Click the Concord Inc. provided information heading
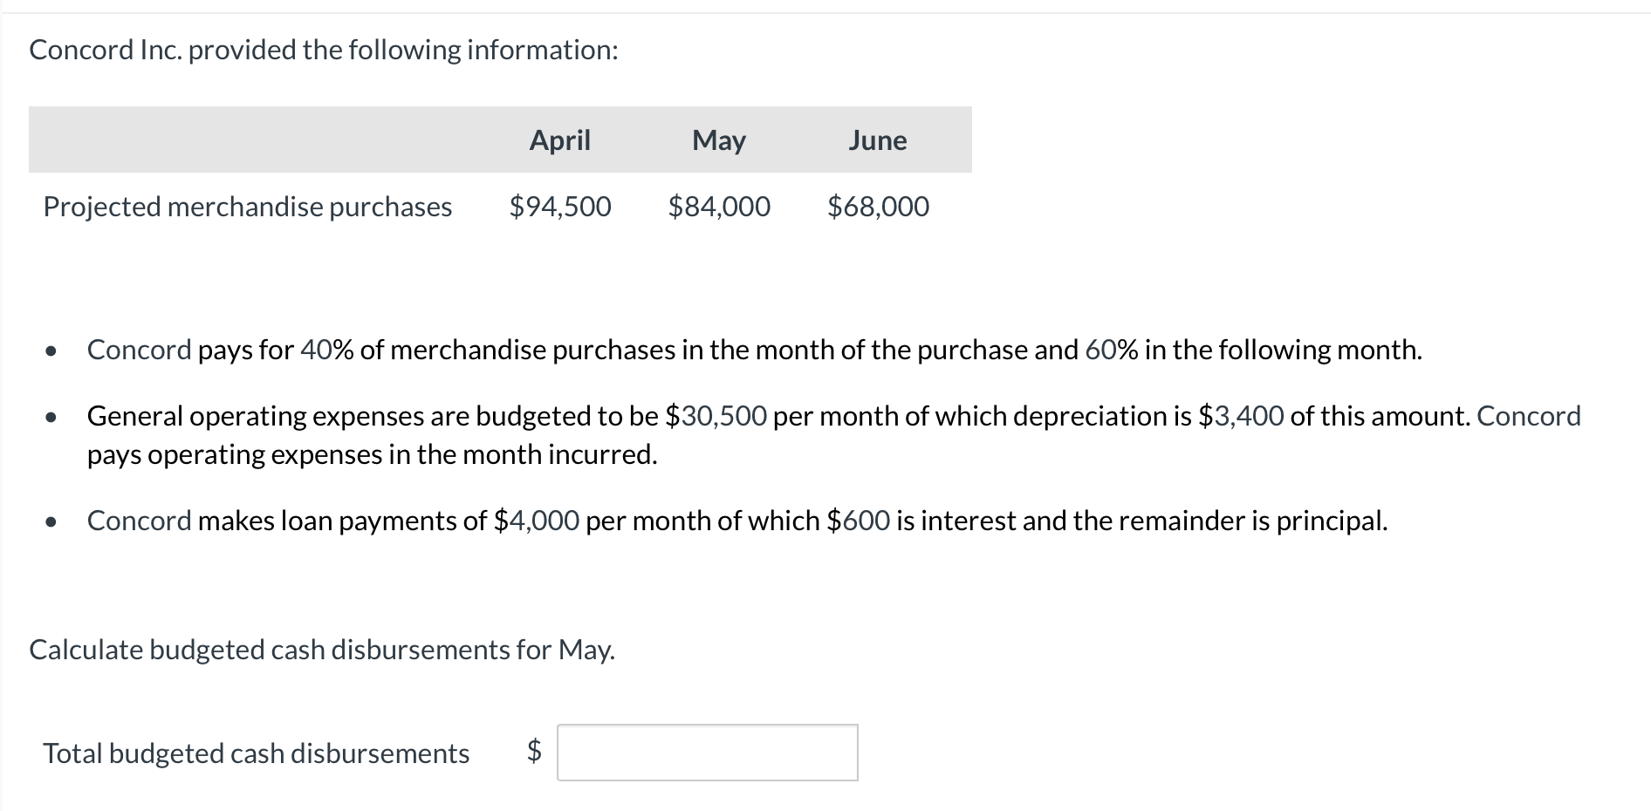The height and width of the screenshot is (811, 1651). point(324,50)
